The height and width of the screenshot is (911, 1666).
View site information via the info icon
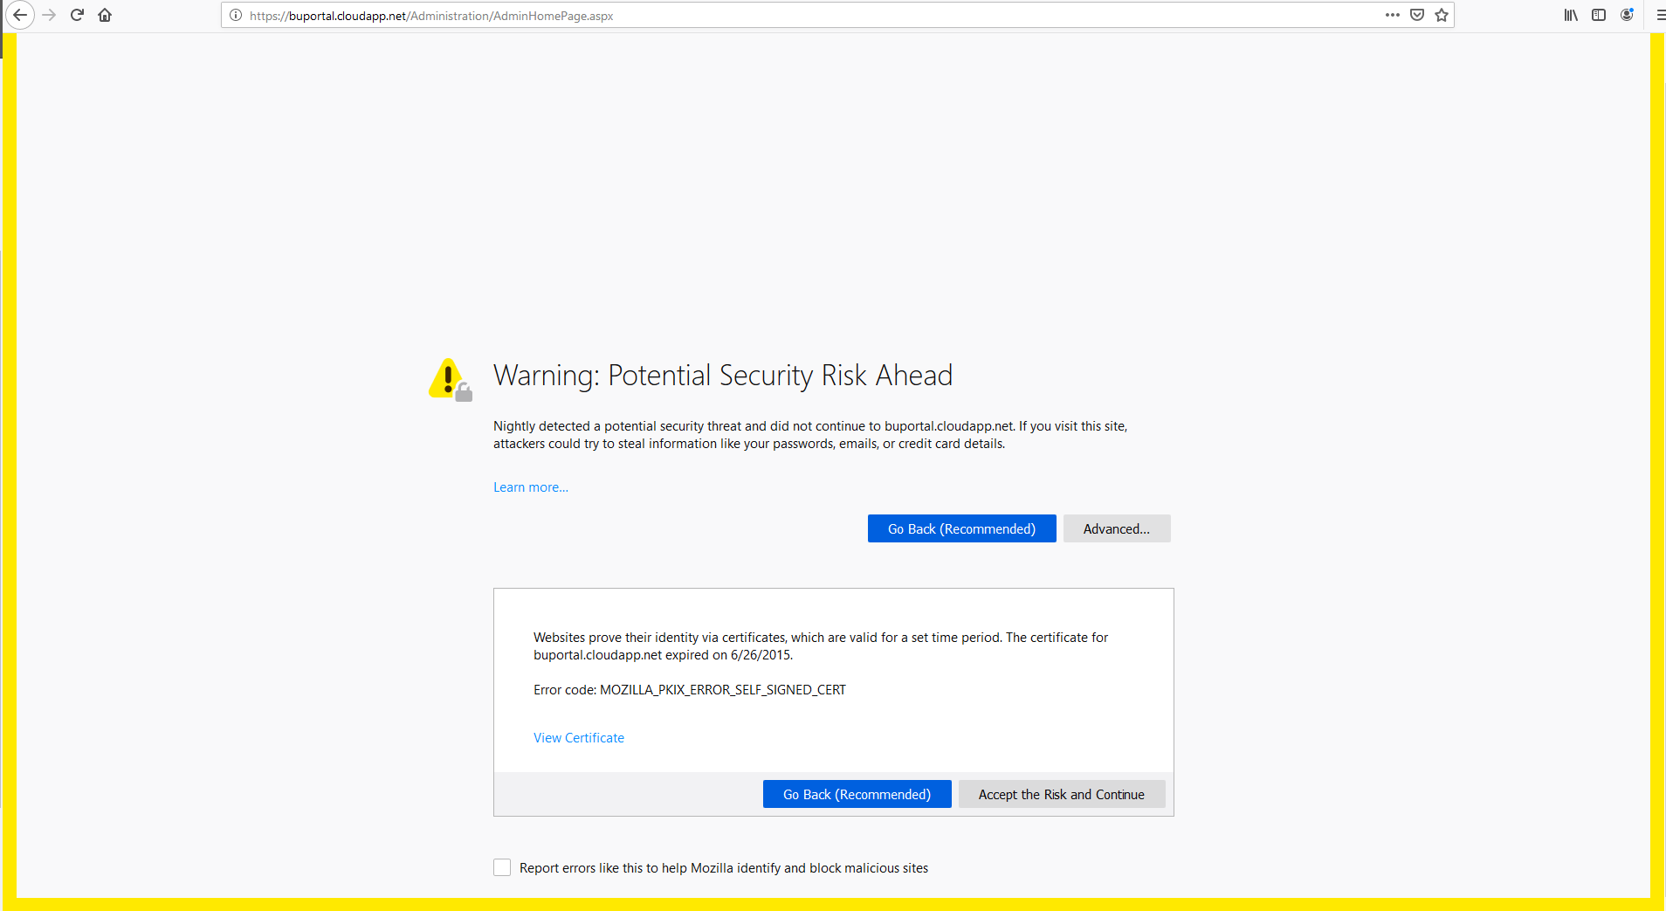(233, 15)
